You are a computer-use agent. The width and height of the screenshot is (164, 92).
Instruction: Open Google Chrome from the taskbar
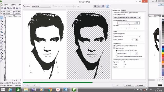(50, 90)
